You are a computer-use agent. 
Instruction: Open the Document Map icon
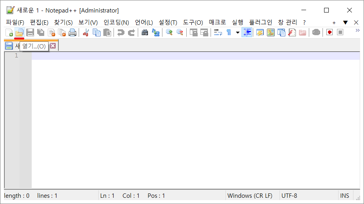[x=271, y=32]
